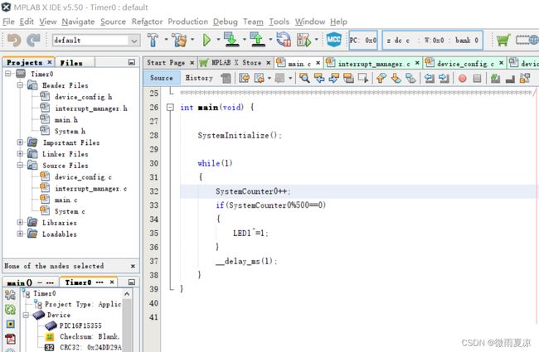
Task: Open the Make and Program dropdown arrow
Action: click(244, 40)
